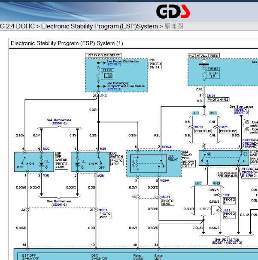Open the PHOTO 45/85 box under lower MC21
The image size is (258, 260).
tap(168, 202)
